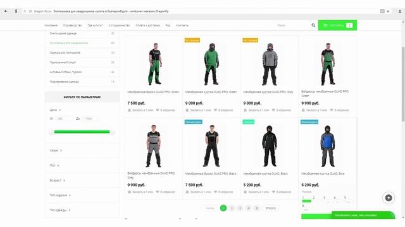Click one-click order icon for Вейдерсы QUAD PRO Green

[303, 110]
